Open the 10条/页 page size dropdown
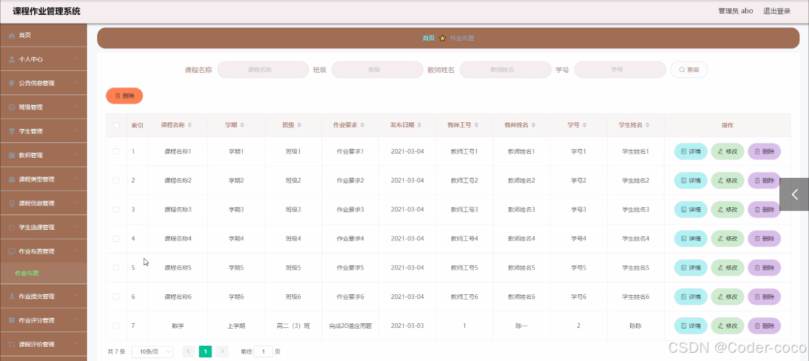Screen dimensions: 809x361 [x=152, y=352]
